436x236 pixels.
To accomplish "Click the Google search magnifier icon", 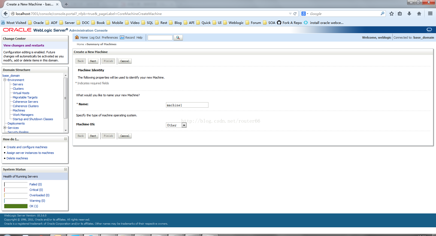I will [382, 13].
